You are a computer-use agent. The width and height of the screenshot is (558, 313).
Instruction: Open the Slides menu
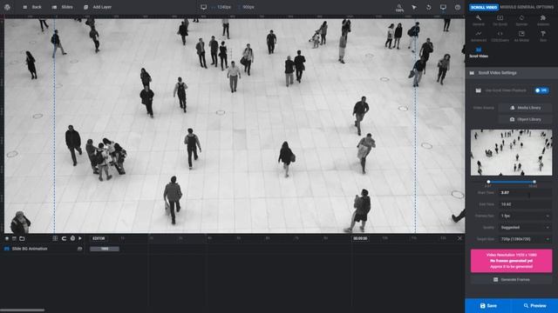62,7
